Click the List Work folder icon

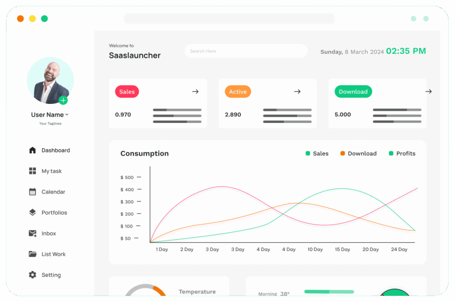tap(32, 254)
